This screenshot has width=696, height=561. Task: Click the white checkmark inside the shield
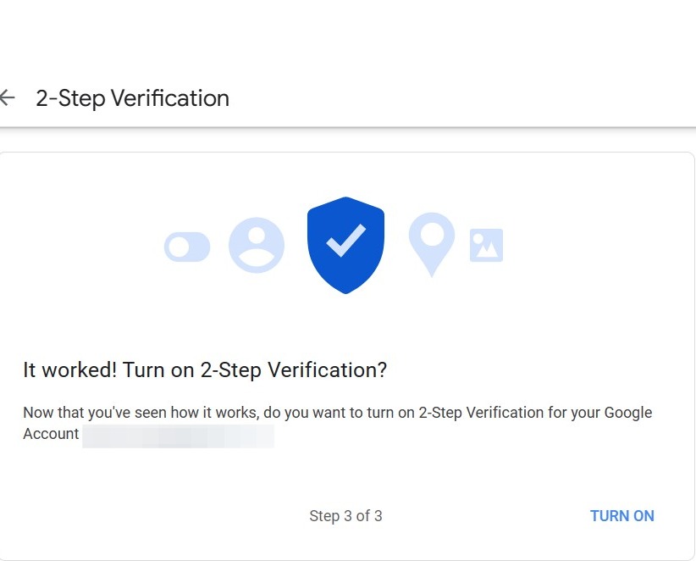[345, 241]
